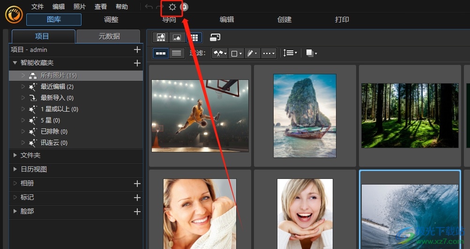This screenshot has width=470, height=249.
Task: Open the color label filter dropdown
Action: click(x=236, y=54)
